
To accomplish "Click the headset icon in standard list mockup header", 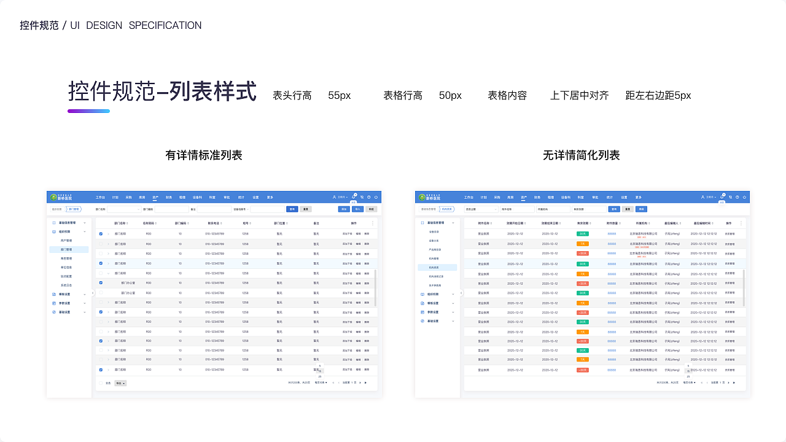I will pyautogui.click(x=362, y=197).
